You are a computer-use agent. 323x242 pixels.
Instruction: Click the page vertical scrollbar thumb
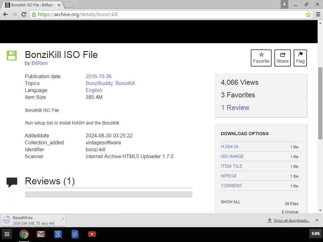point(320,103)
